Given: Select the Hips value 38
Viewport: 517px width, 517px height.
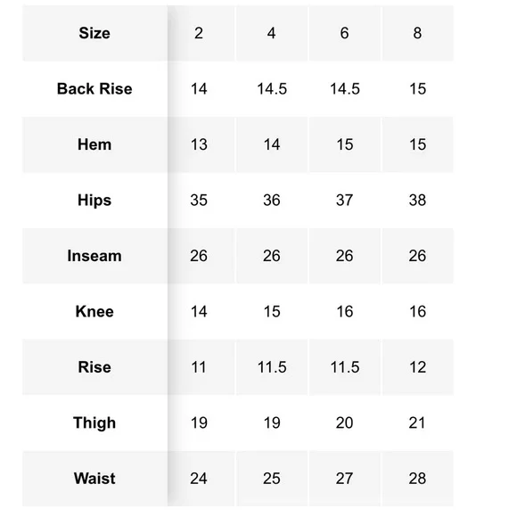Looking at the screenshot, I should pos(417,201).
